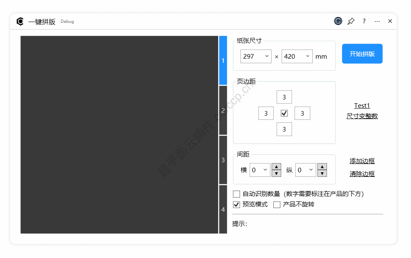
Task: Uncheck the 预览模式 checkbox
Action: (x=236, y=204)
